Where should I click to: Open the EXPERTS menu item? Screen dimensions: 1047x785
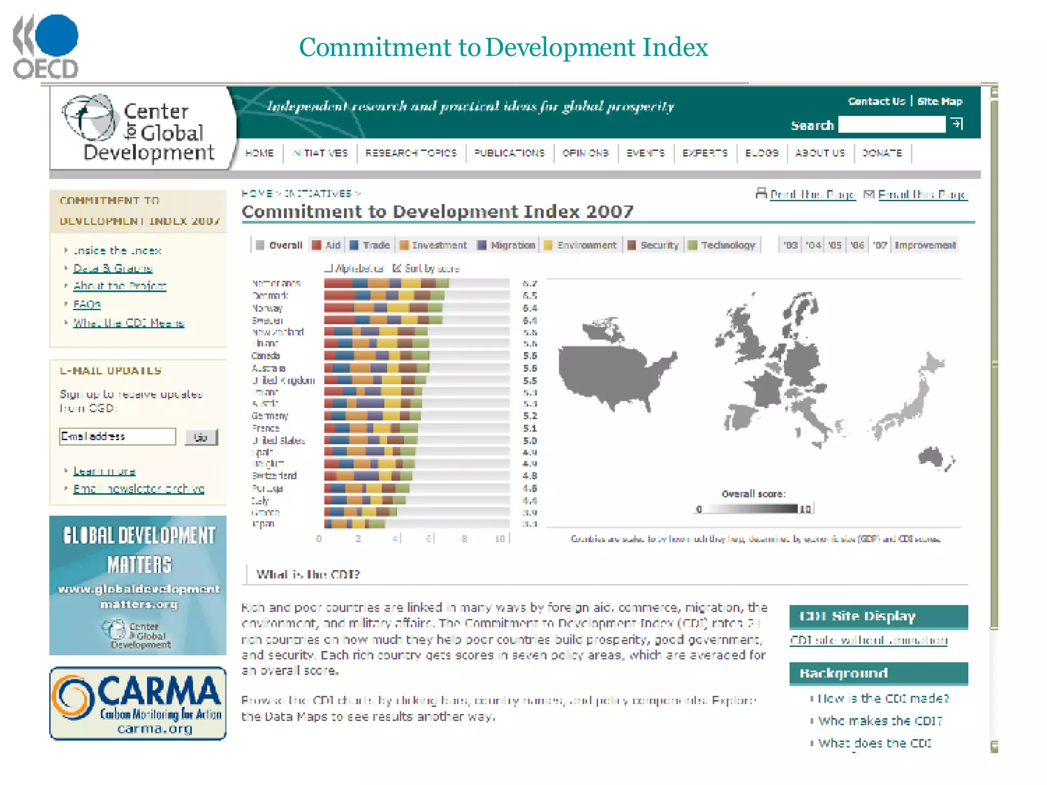(x=705, y=153)
